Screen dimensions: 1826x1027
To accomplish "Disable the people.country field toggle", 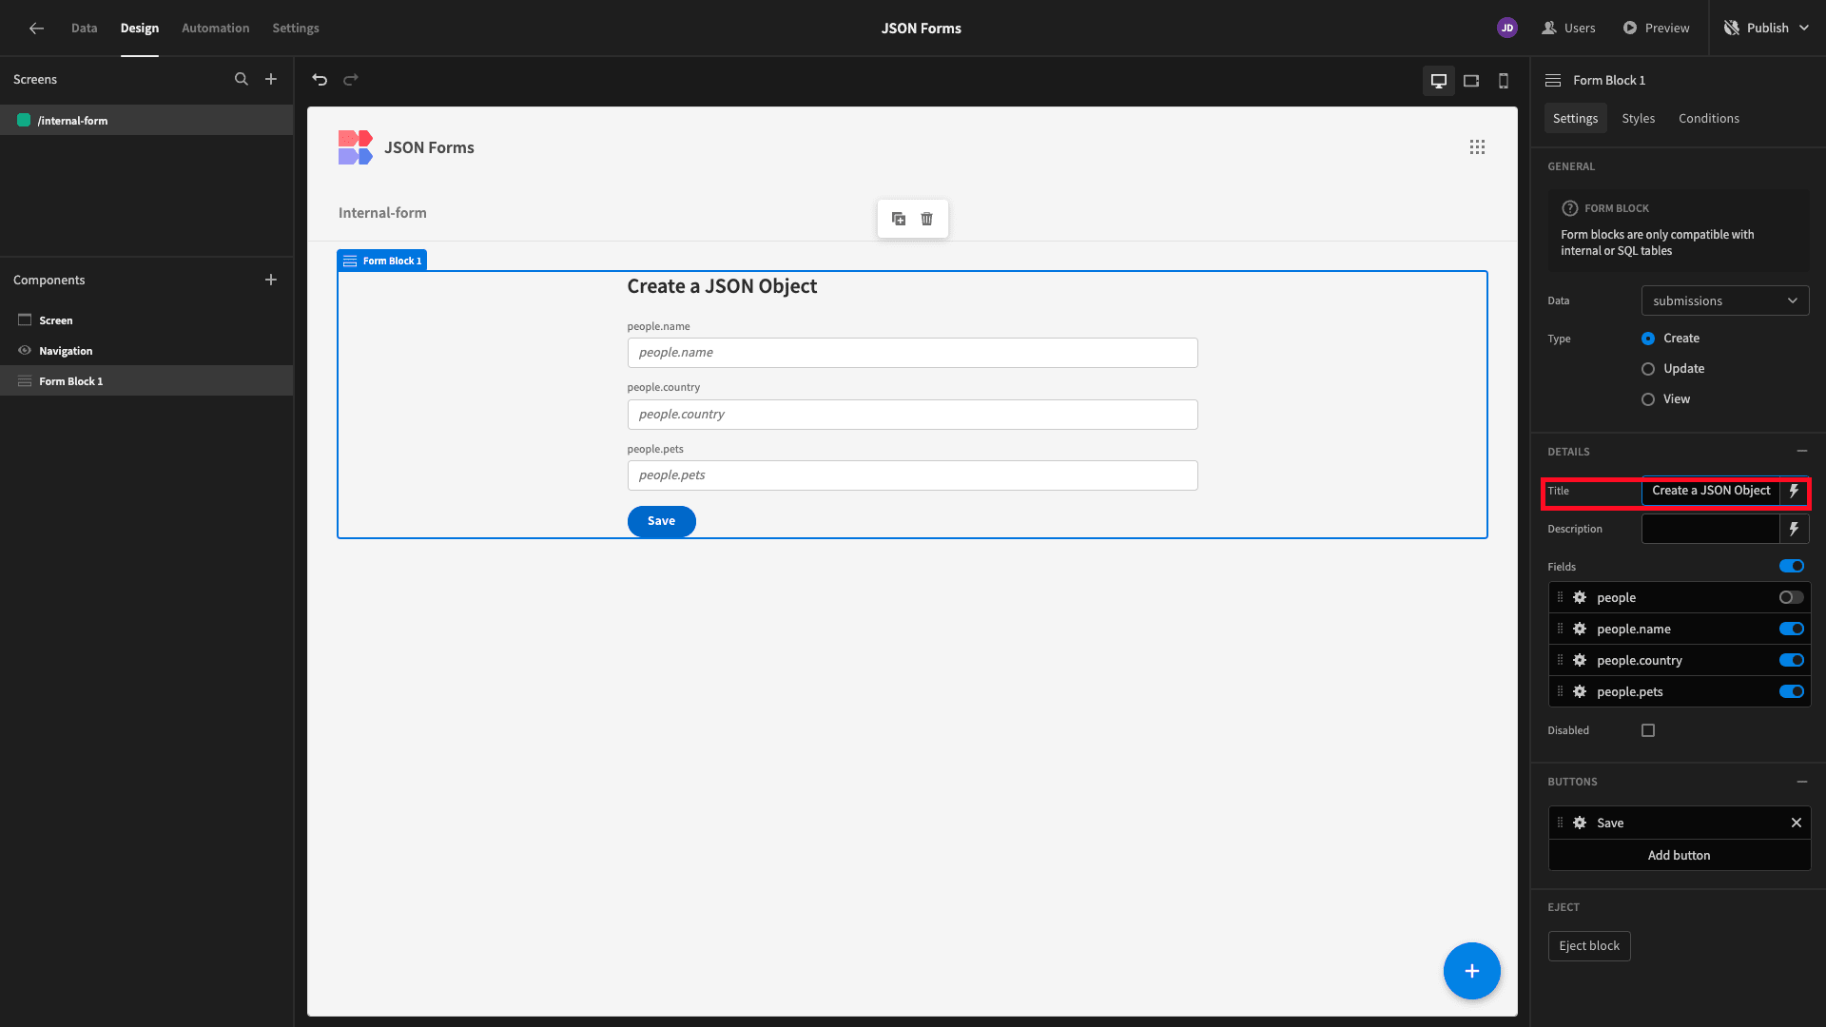I will pos(1792,660).
